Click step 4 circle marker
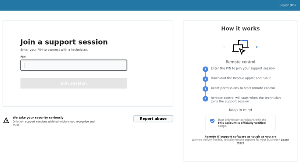The width and height of the screenshot is (300, 168). (206, 99)
